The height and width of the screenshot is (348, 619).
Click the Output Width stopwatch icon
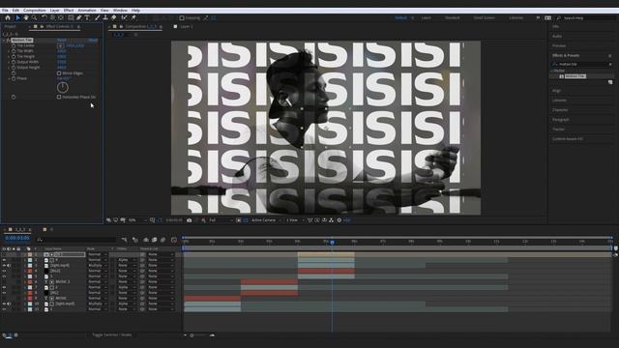click(14, 62)
